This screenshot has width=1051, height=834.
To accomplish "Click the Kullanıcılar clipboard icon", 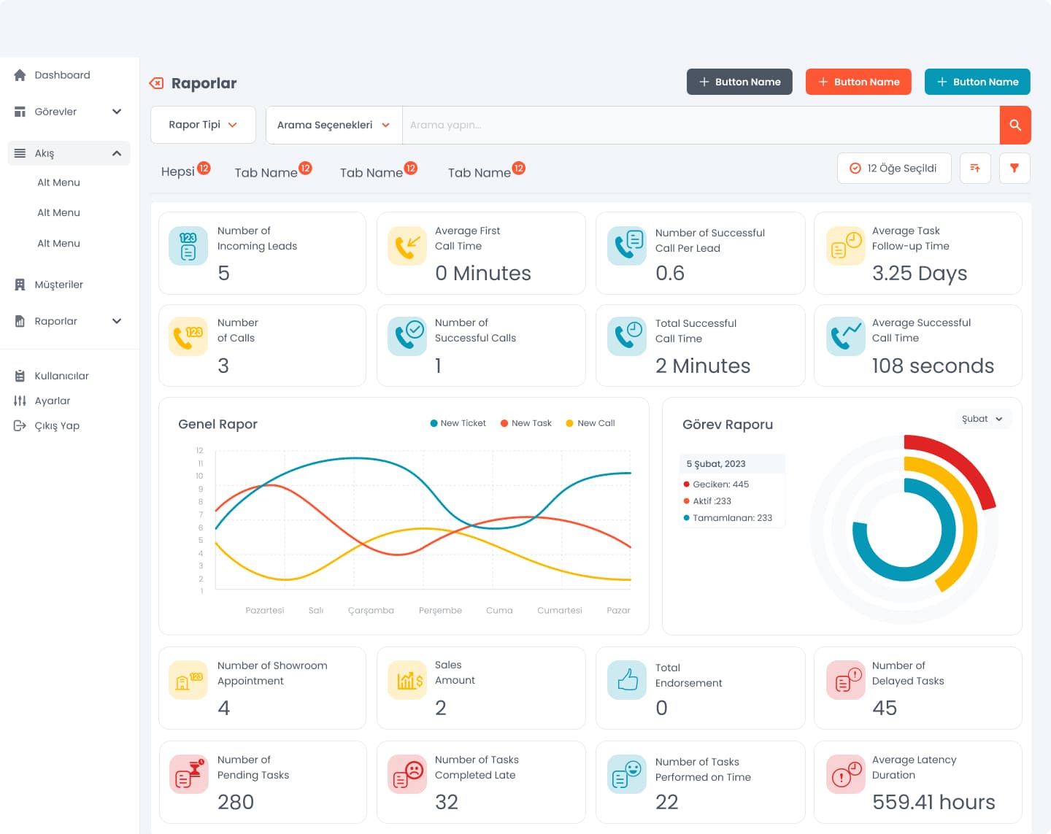I will click(x=20, y=376).
